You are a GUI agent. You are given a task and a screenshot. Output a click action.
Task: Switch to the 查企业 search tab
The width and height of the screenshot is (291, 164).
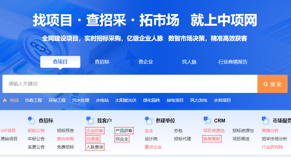click(146, 62)
